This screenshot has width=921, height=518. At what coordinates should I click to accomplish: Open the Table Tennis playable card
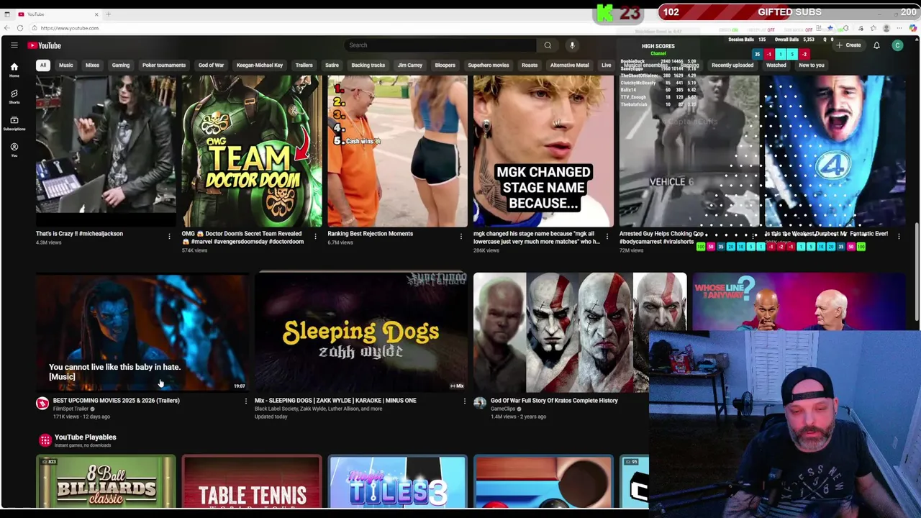click(x=251, y=482)
